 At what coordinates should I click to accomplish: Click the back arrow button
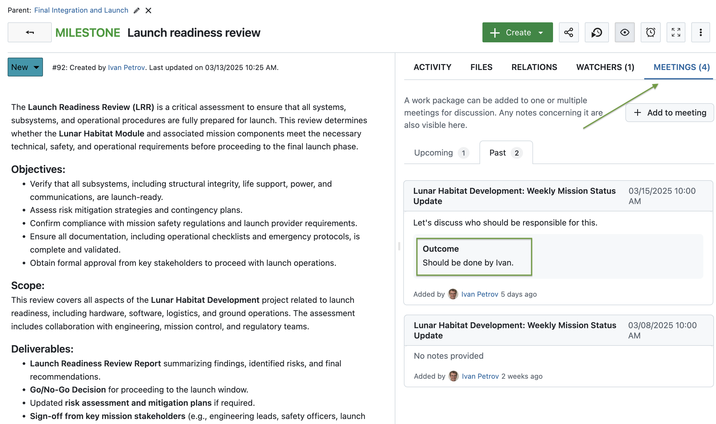pyautogui.click(x=30, y=32)
